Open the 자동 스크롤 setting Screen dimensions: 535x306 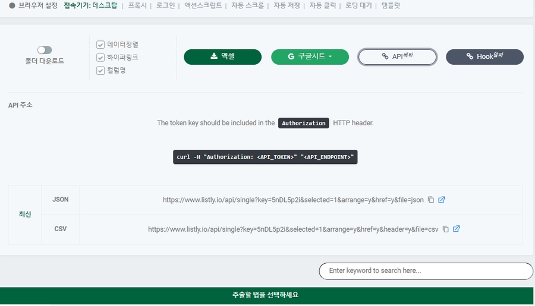(x=248, y=5)
